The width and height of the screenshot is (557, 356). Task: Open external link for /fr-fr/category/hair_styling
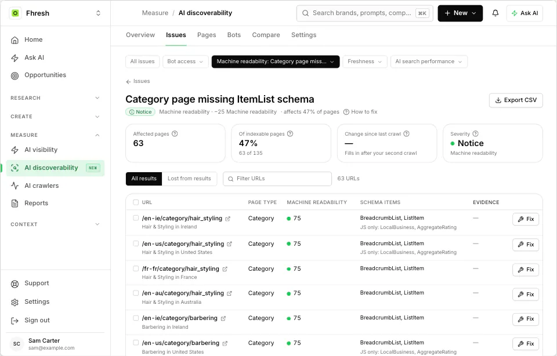coord(225,269)
